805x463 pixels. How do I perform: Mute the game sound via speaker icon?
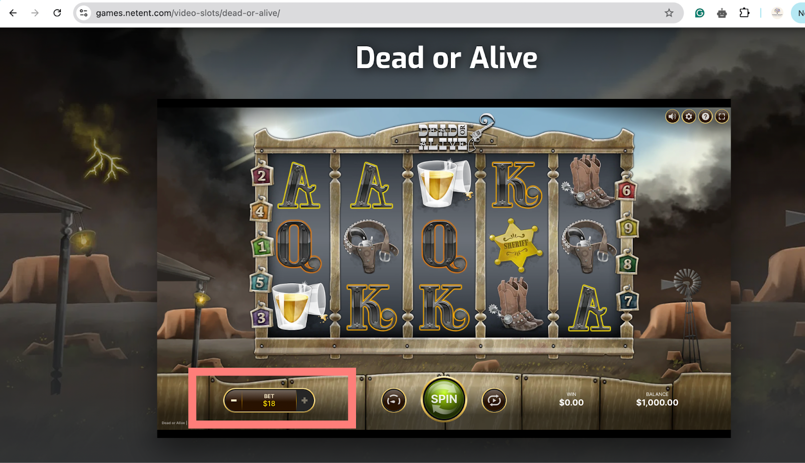[672, 117]
